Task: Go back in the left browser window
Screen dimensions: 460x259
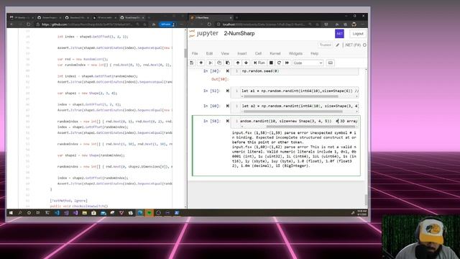Action: click(11, 24)
